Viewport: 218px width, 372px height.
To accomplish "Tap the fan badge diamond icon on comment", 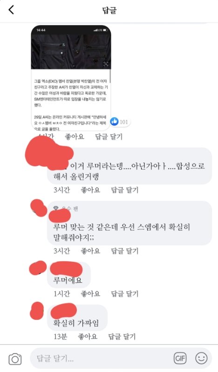I will click(56, 208).
